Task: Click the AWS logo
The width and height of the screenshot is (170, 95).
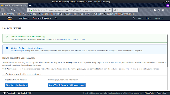Action: point(10,18)
